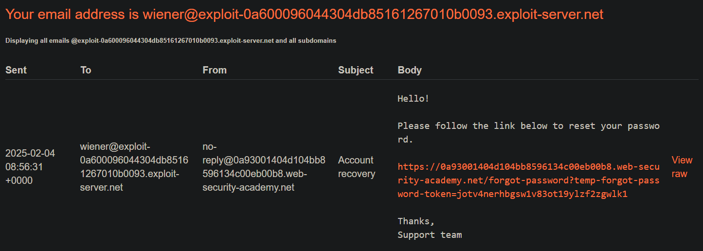This screenshot has height=251, width=703.
Task: Click the To column header
Action: (x=86, y=70)
